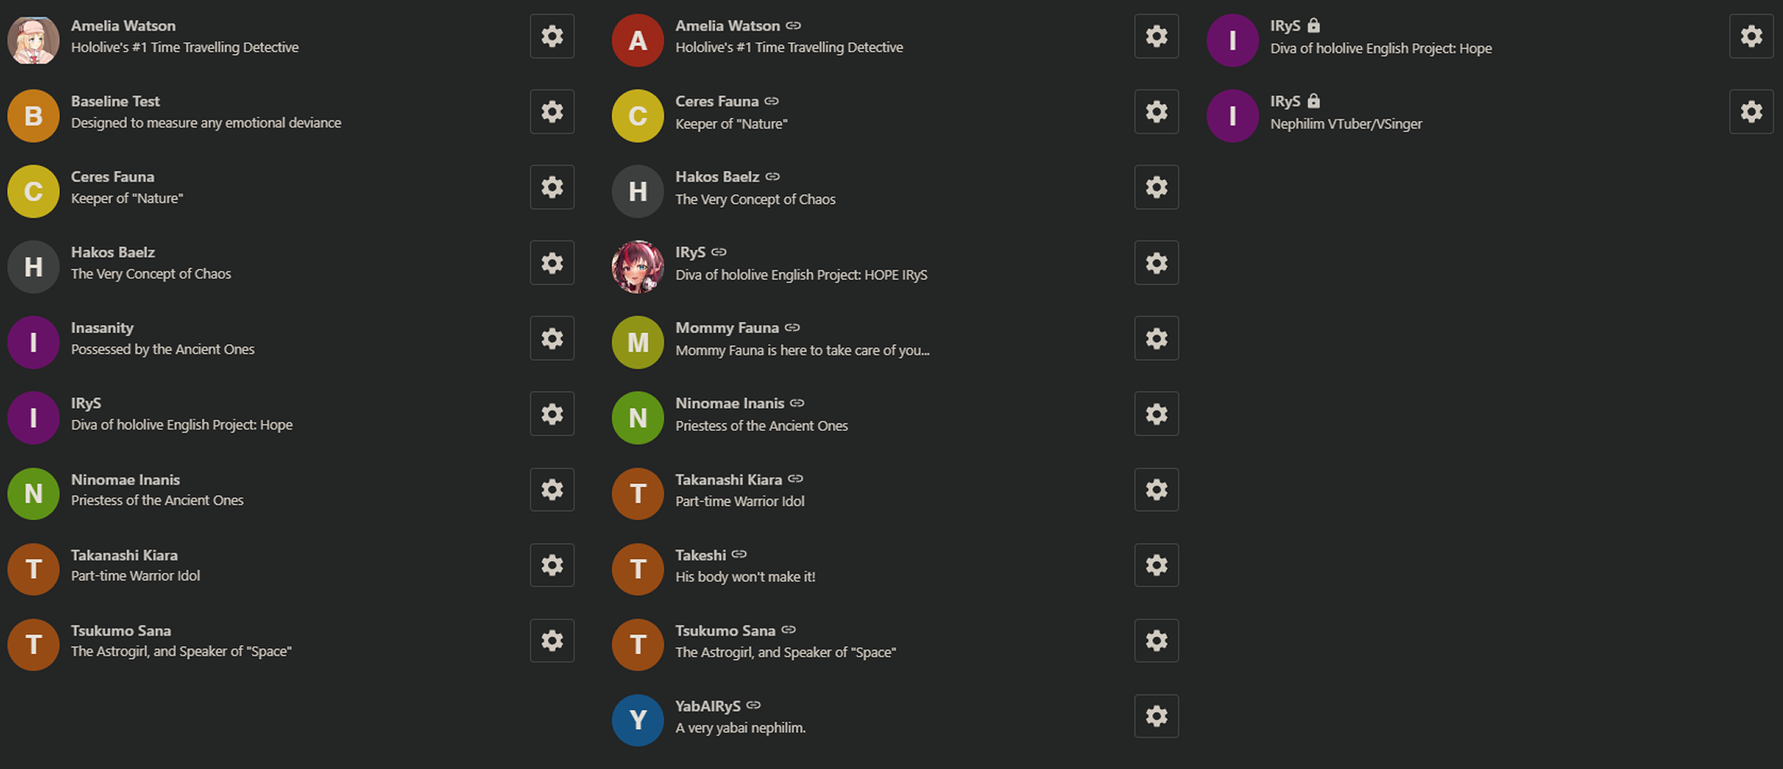
Task: Click the link icon beside Hakos Baelz
Action: (773, 177)
